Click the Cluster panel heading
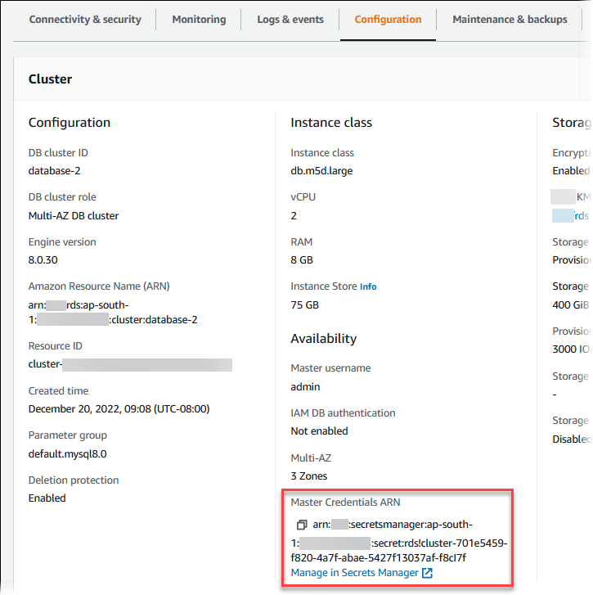 (50, 79)
